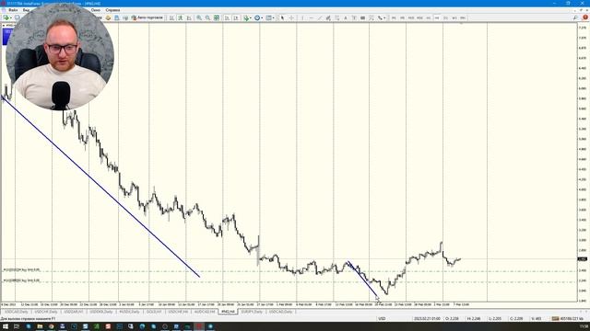The width and height of the screenshot is (590, 331).
Task: Select the text 'A' drawing tool
Action: 346,17
